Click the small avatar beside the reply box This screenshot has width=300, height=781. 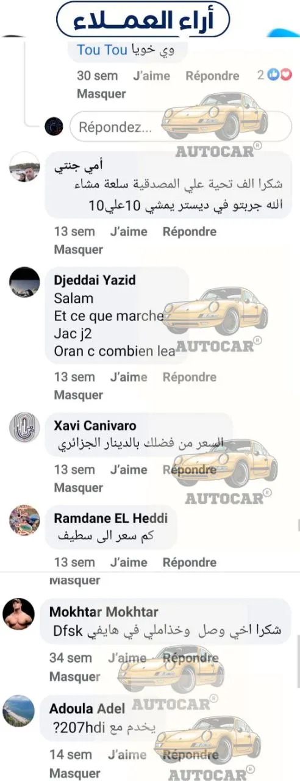click(54, 127)
